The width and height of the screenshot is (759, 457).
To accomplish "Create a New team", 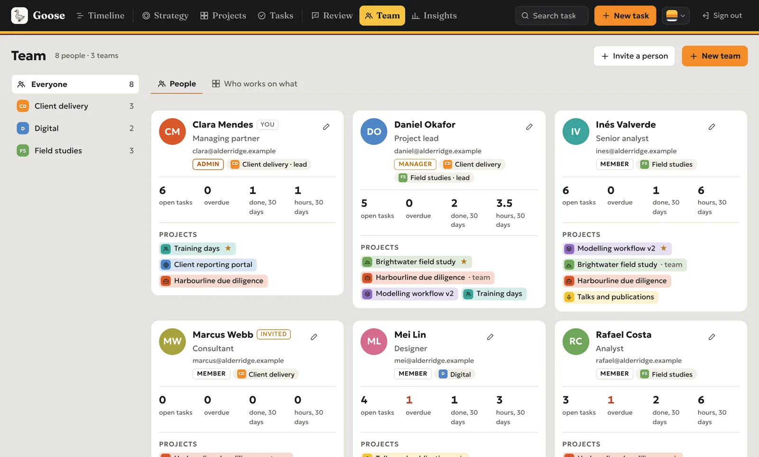I will point(715,56).
